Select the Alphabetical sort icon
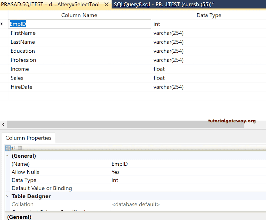266x220 pixels. point(13,148)
